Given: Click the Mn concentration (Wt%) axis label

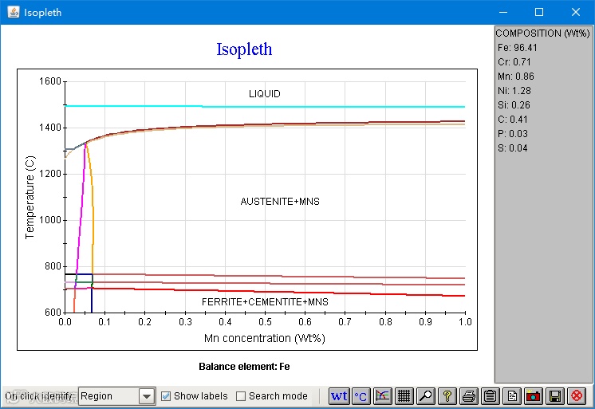Looking at the screenshot, I should click(265, 338).
